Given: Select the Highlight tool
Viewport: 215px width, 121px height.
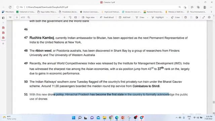Looking at the screenshot, I should pyautogui.click(x=158, y=17).
